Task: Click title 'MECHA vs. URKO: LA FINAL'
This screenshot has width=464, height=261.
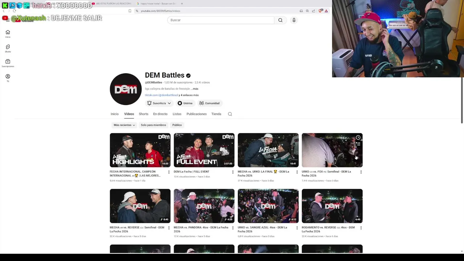Action: pos(263,174)
